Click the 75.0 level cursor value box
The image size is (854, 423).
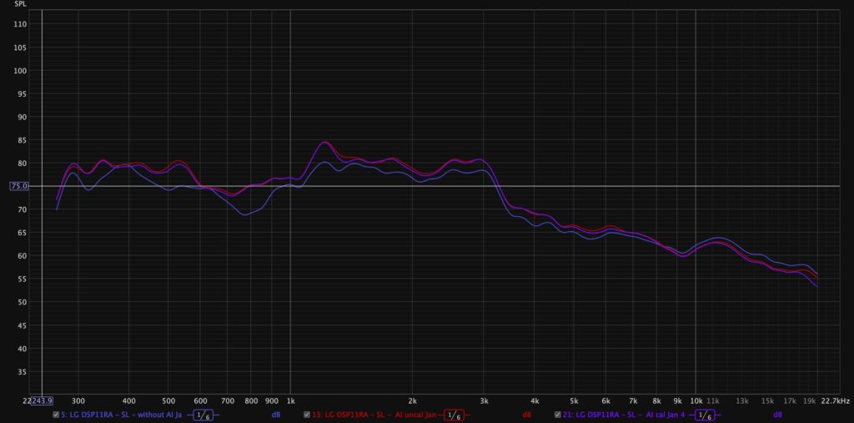pos(20,187)
